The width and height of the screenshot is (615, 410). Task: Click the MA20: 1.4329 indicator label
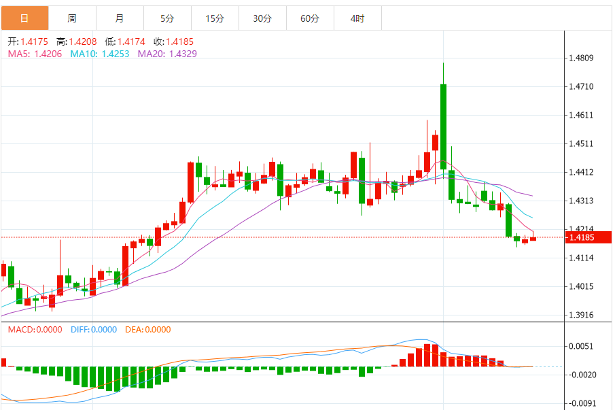point(167,54)
